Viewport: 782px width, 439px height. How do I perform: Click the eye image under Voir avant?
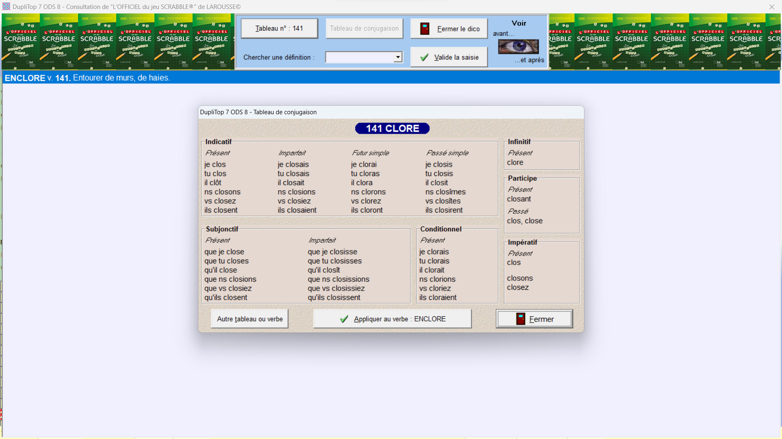click(518, 47)
